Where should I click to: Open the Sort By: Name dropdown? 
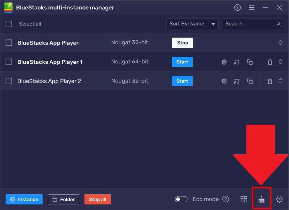192,24
